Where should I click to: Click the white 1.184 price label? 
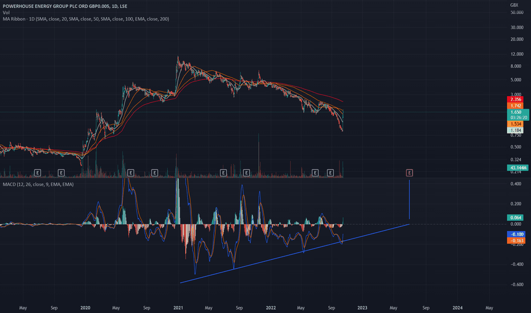point(515,130)
